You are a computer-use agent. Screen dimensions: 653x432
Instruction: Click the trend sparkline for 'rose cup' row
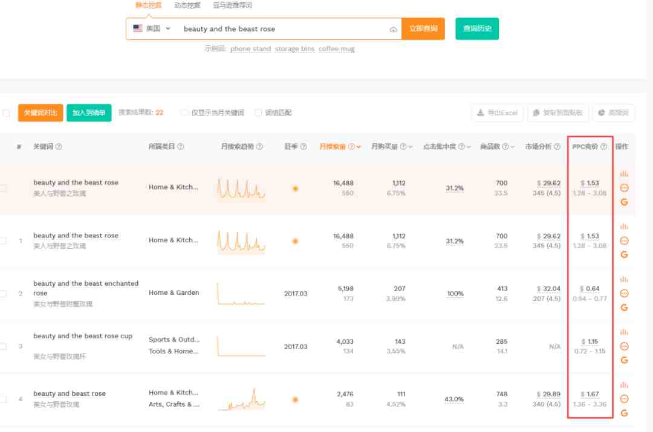(241, 346)
